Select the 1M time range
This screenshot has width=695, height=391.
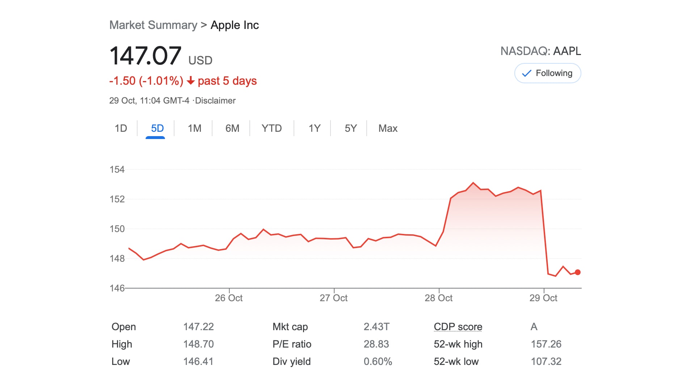pyautogui.click(x=194, y=128)
